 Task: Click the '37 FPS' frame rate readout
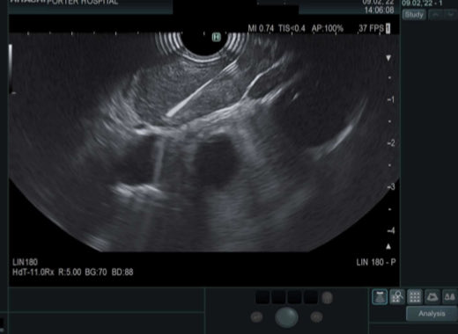(x=371, y=28)
